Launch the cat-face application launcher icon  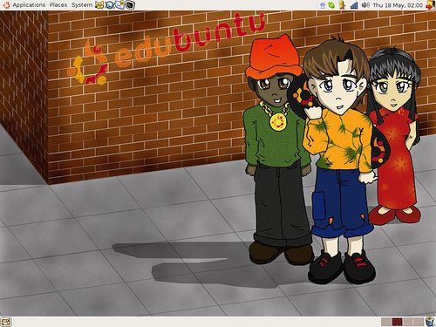coord(99,5)
